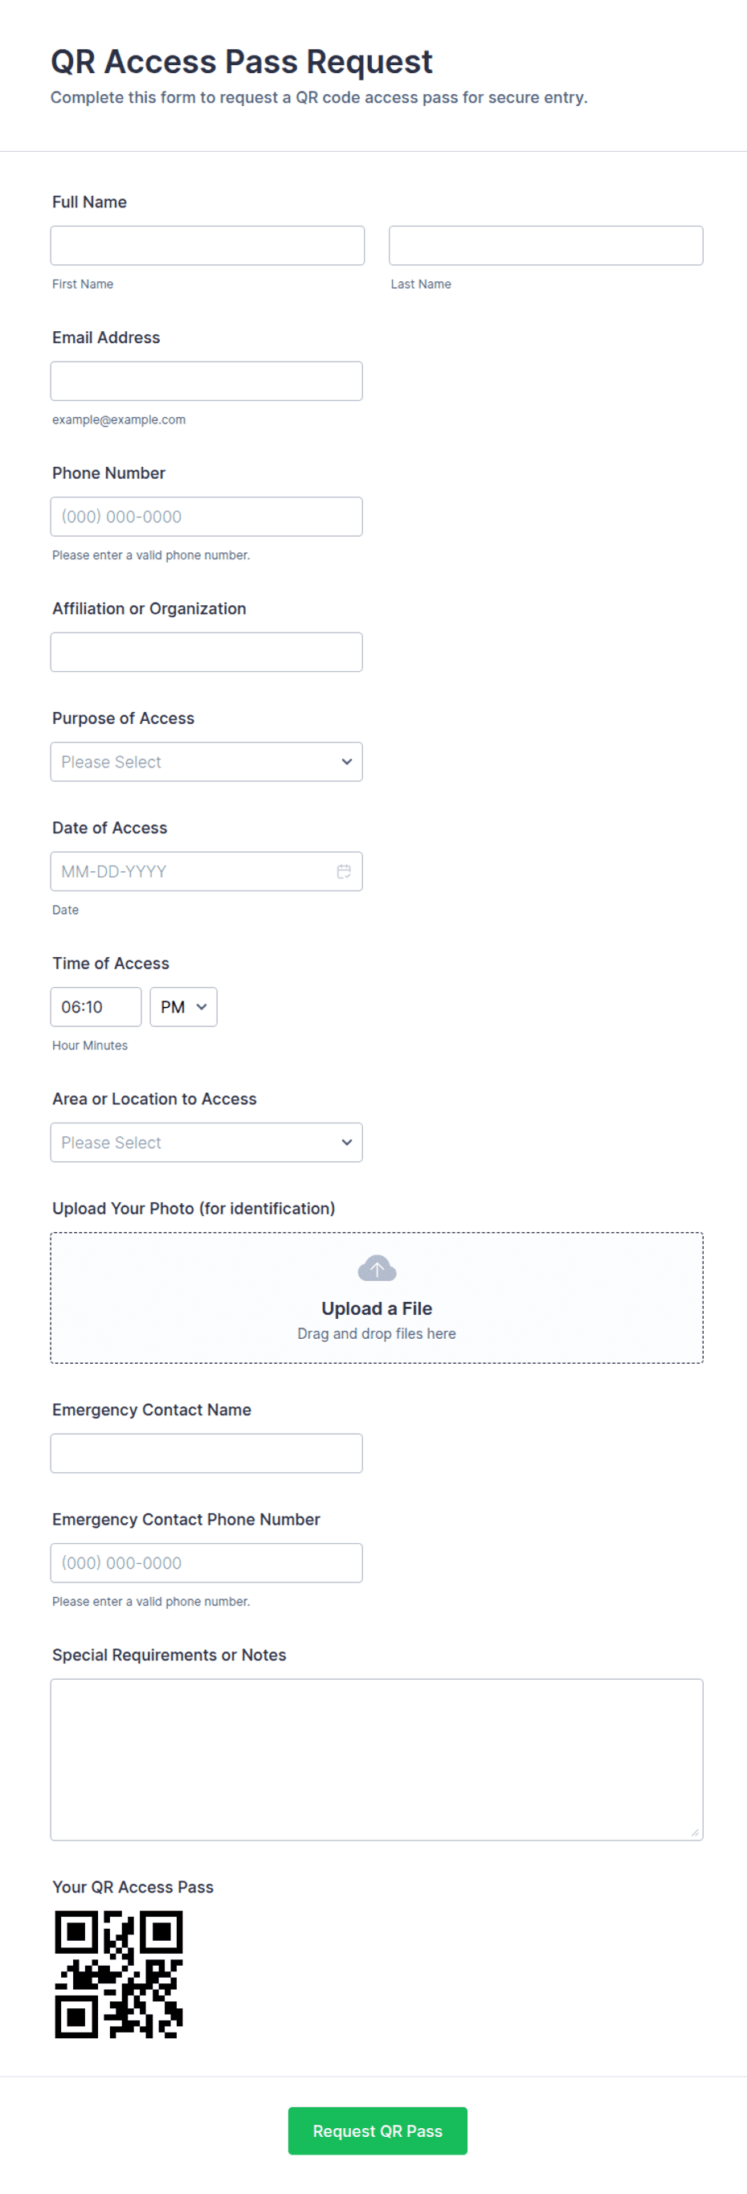Focus the Emergency Contact Name field
The height and width of the screenshot is (2194, 747).
pos(206,1453)
